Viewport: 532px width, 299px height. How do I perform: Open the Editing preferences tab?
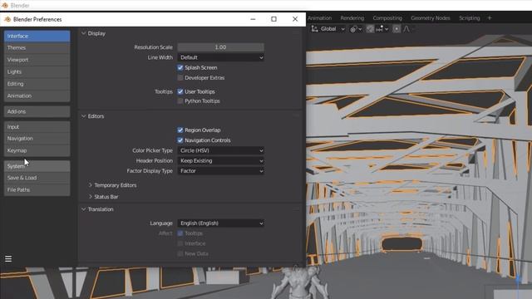pyautogui.click(x=37, y=84)
